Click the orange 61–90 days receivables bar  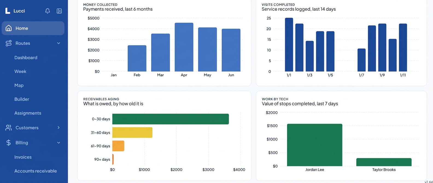(118, 146)
